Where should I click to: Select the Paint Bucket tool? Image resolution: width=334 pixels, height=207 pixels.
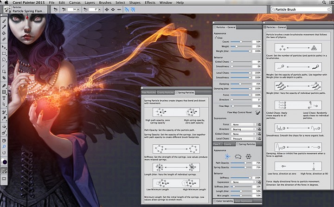click(4, 33)
